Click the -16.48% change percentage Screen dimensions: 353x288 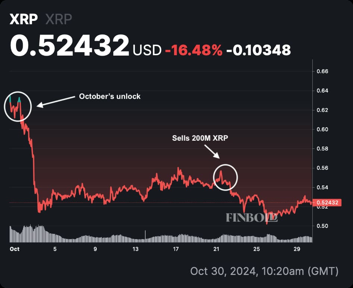(194, 50)
